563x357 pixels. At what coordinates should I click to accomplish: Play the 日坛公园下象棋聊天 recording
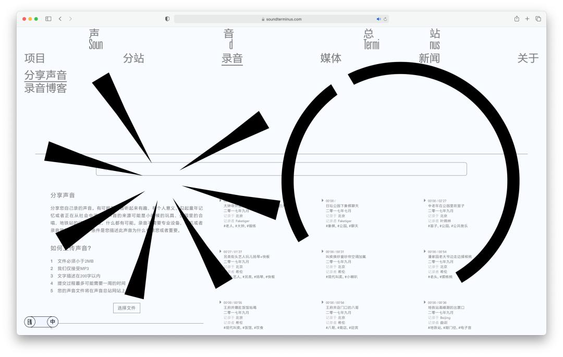pyautogui.click(x=323, y=201)
